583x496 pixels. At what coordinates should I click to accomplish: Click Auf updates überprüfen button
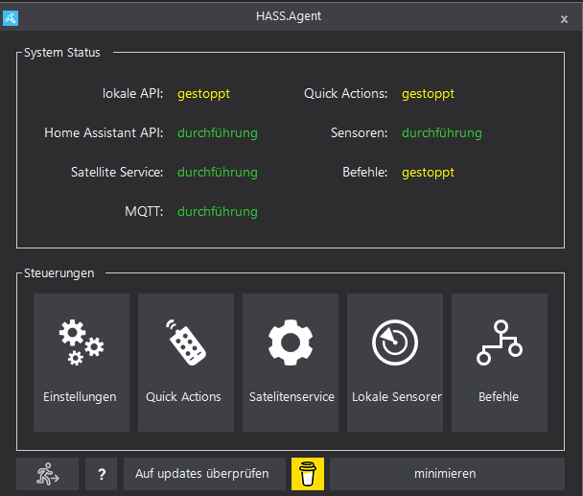click(x=204, y=474)
